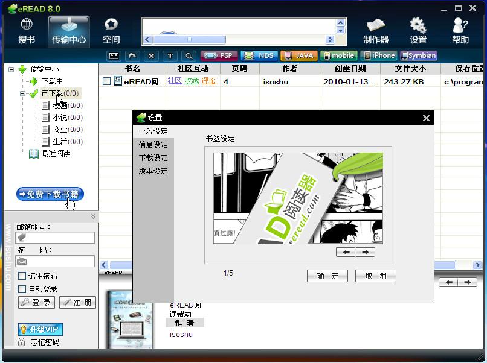Viewport: 487px width, 363px height.
Task: Click the T text toolbar icon
Action: (170, 56)
